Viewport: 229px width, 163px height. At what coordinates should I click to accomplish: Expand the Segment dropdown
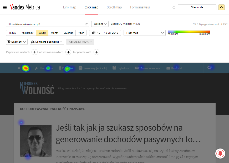point(17,42)
